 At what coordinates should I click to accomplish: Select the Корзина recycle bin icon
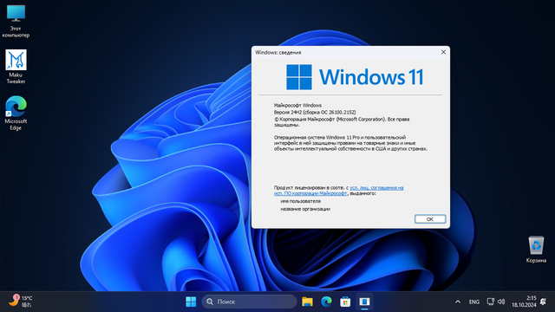pyautogui.click(x=536, y=250)
